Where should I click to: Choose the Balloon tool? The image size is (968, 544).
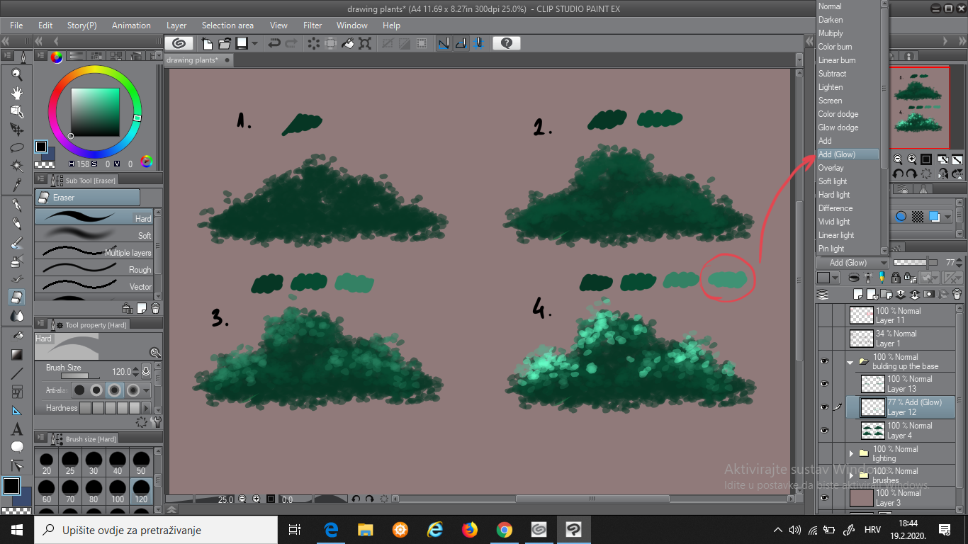[17, 447]
